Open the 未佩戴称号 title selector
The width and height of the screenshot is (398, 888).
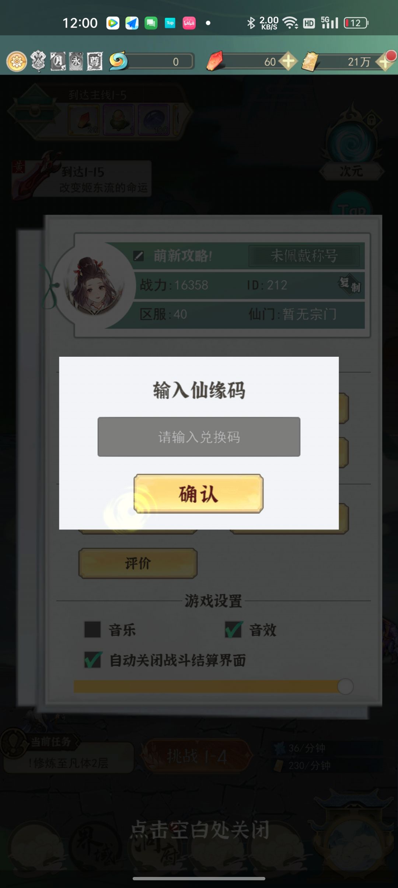tap(304, 256)
